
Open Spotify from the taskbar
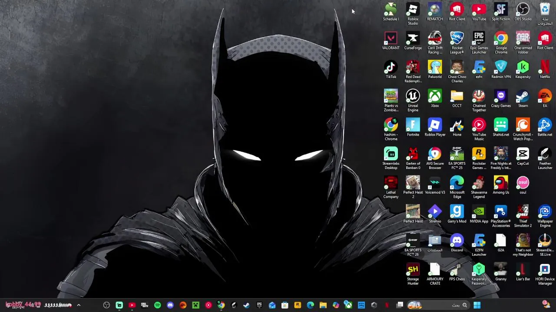(x=157, y=305)
